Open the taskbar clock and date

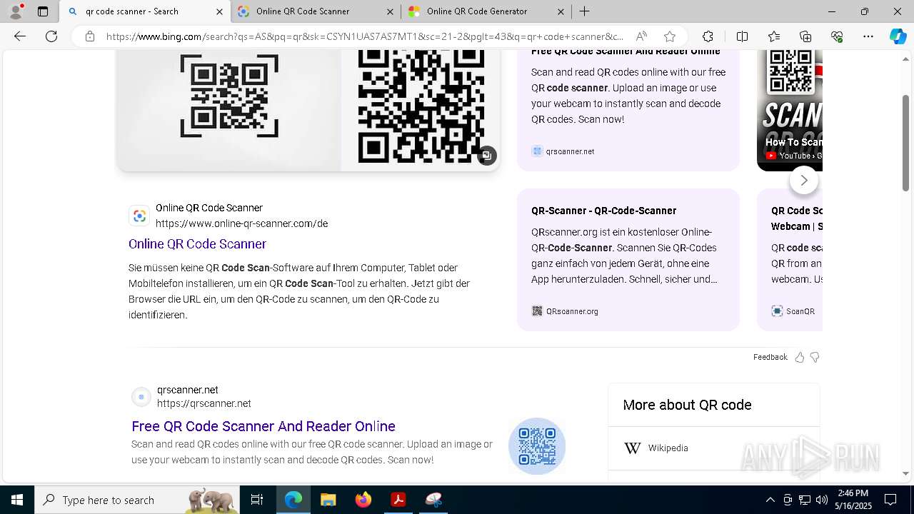click(853, 500)
